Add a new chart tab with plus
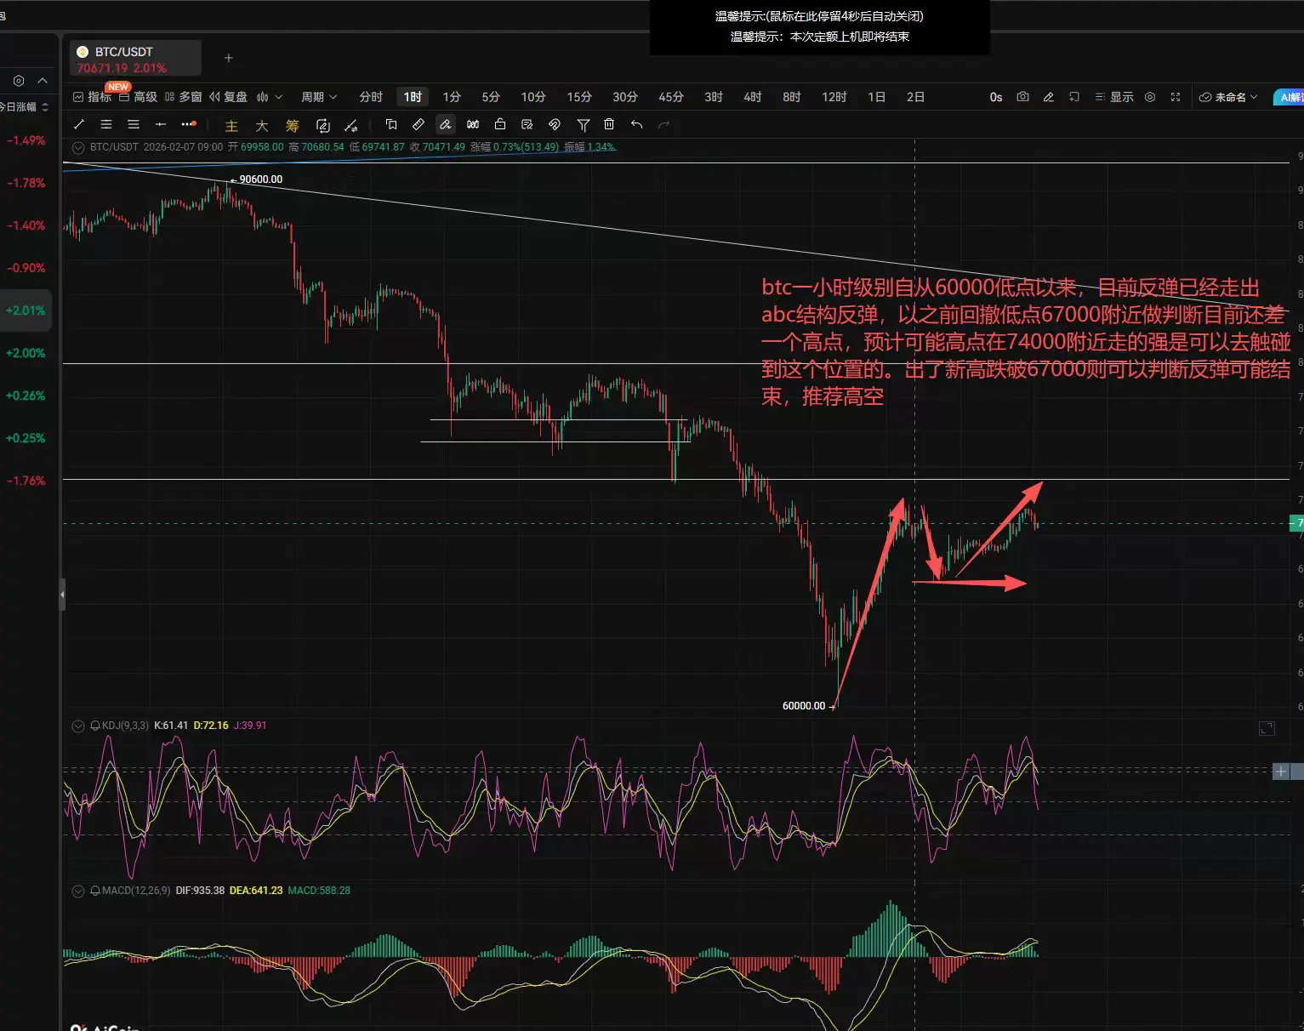Image resolution: width=1304 pixels, height=1031 pixels. (229, 58)
